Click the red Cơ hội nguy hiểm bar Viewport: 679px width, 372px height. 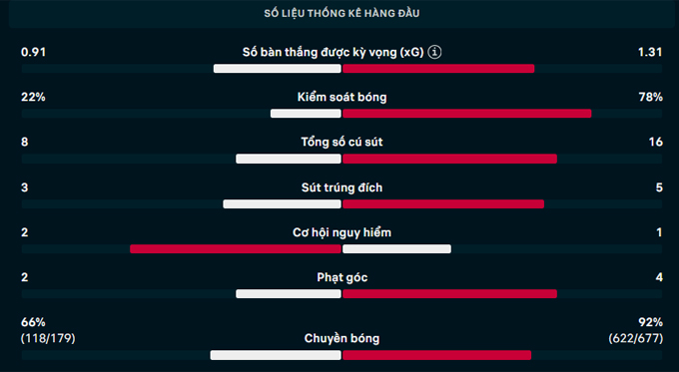236,248
